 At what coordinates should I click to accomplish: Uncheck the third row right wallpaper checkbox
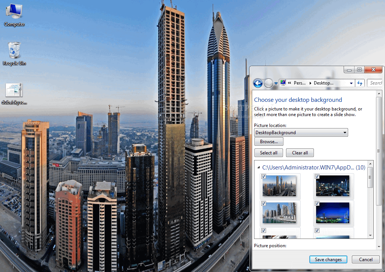click(317, 230)
